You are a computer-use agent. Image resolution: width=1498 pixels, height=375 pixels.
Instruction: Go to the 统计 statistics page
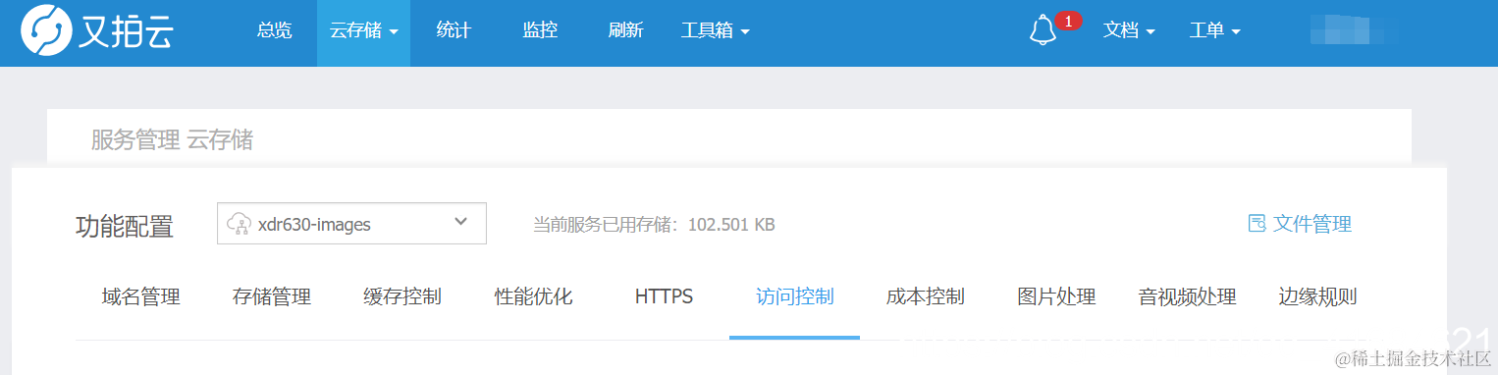click(x=454, y=30)
